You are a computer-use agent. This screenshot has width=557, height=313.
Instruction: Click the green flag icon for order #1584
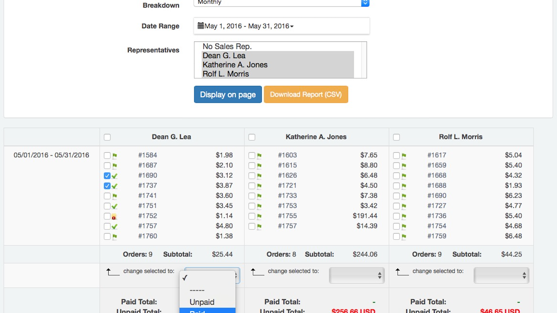115,156
